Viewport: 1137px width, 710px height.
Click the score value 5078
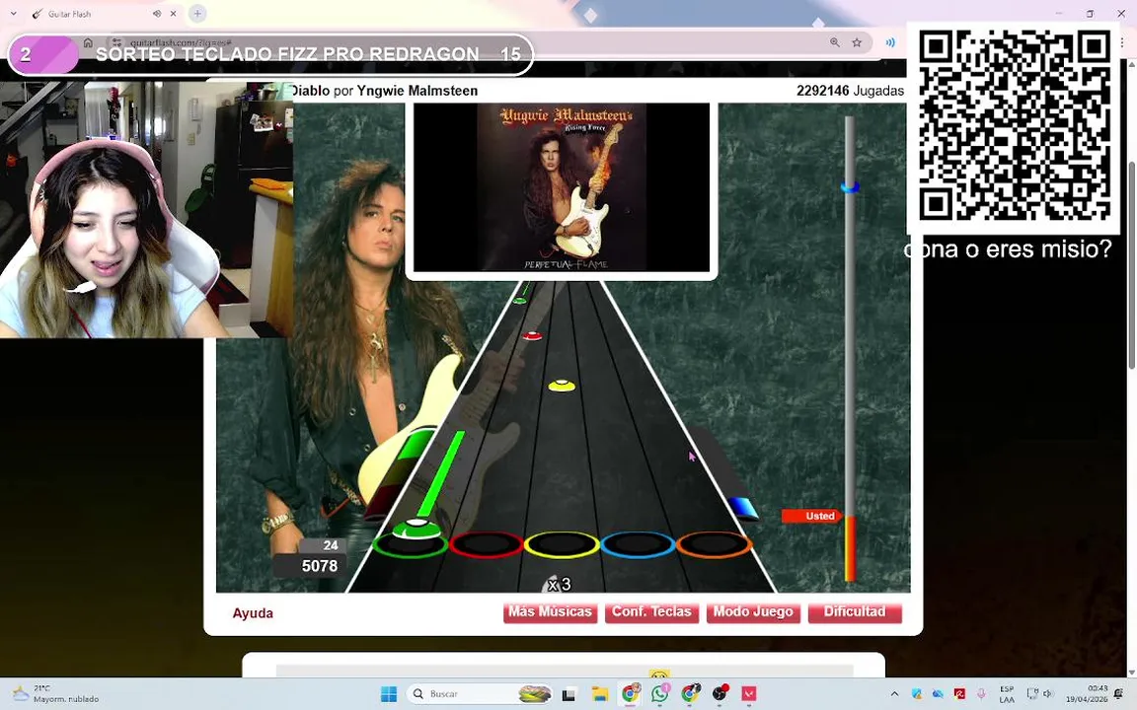320,566
